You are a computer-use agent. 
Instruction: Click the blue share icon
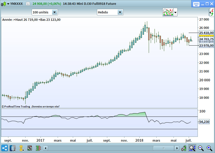point(4,148)
